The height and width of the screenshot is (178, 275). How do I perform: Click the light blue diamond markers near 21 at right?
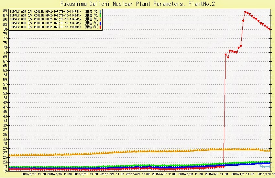[x=265, y=166]
